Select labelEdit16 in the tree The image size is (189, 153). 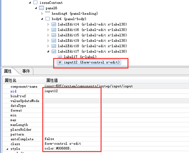tap(92, 30)
